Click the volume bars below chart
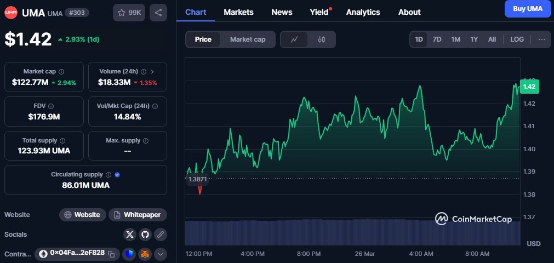 (x=352, y=232)
